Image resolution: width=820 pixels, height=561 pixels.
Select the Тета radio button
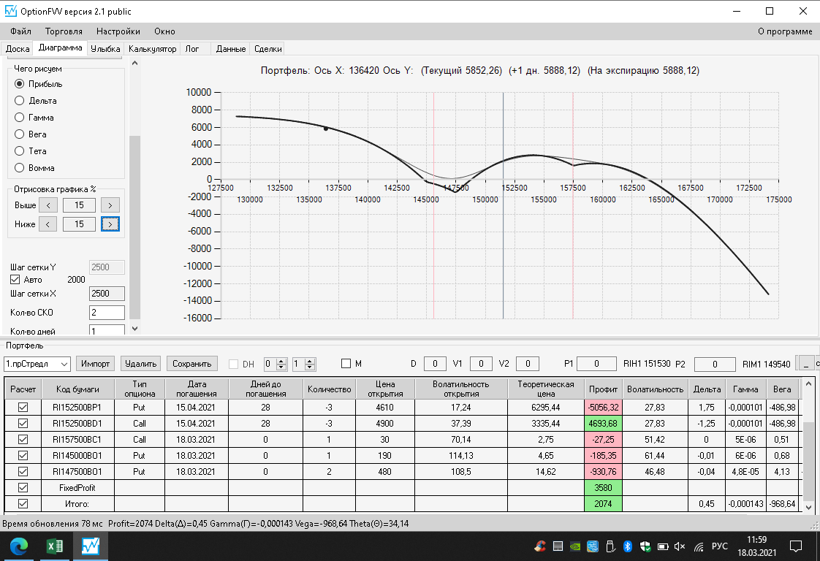(19, 150)
